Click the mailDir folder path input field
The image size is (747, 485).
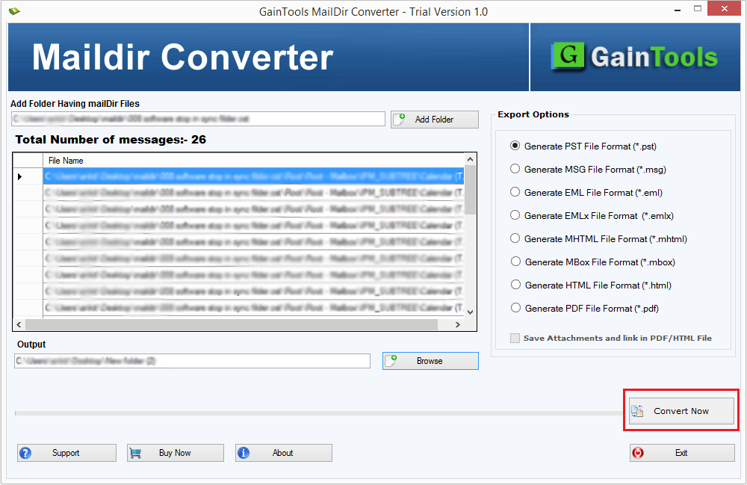click(198, 119)
